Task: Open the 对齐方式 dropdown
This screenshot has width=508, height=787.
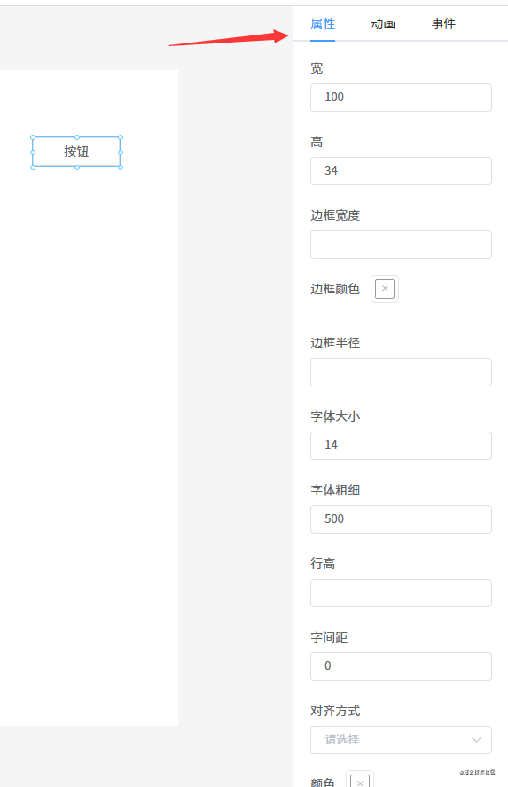Action: 401,740
